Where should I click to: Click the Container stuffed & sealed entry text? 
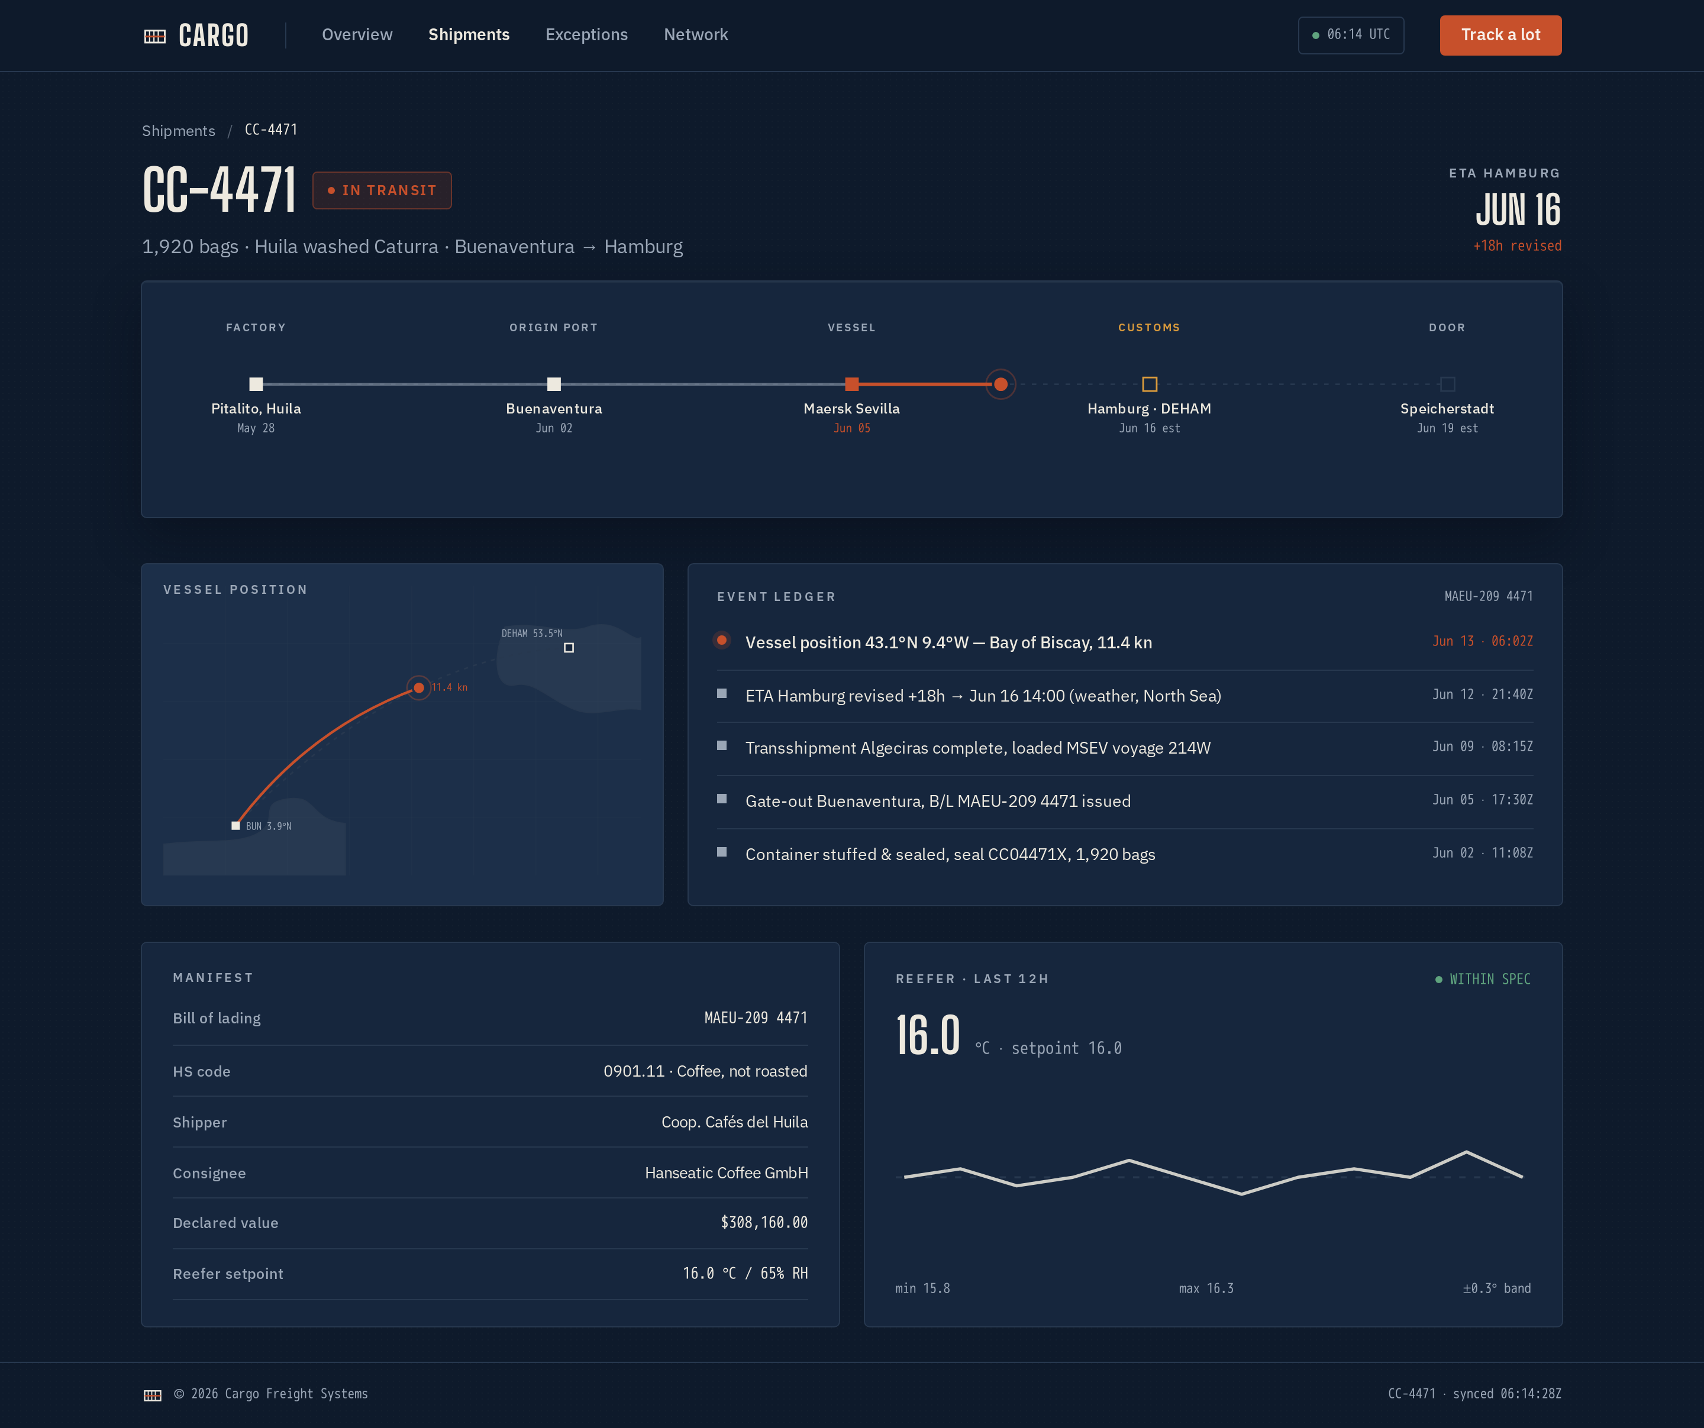[950, 854]
